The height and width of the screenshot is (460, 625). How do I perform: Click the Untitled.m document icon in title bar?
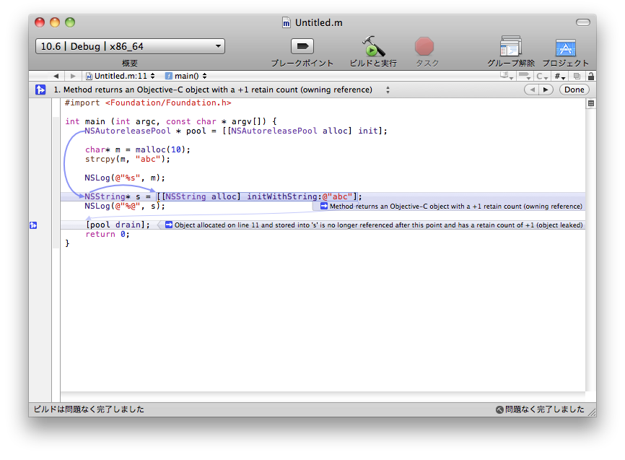[x=287, y=22]
